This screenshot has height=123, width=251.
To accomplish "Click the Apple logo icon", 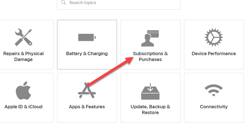I will (x=23, y=90).
